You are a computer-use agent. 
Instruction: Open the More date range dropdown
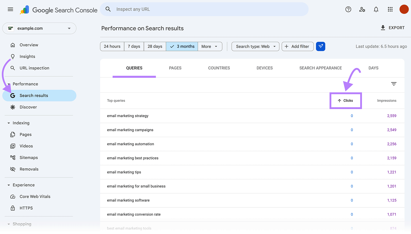210,46
